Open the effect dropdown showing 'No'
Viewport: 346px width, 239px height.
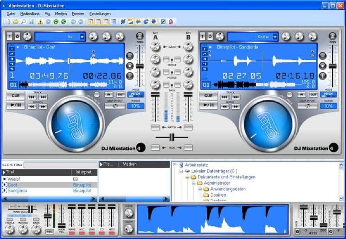pyautogui.click(x=82, y=36)
